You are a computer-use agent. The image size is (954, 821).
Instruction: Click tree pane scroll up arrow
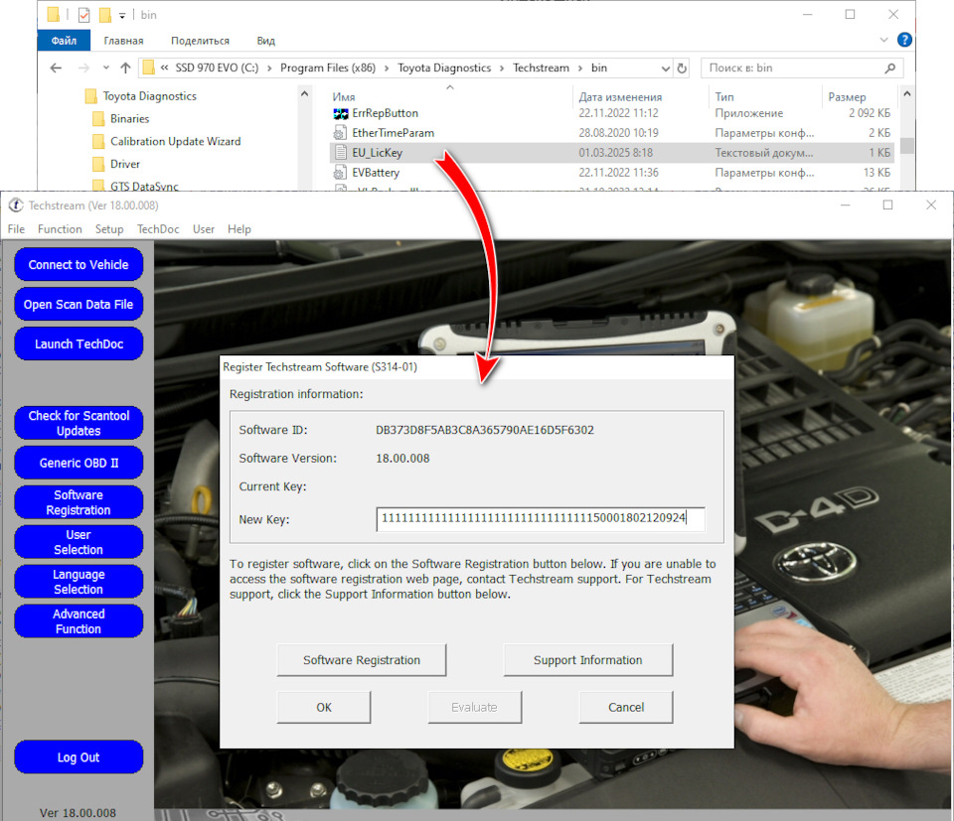(304, 94)
